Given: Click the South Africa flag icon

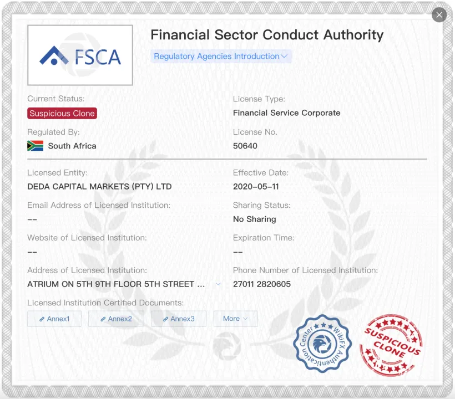Looking at the screenshot, I should pyautogui.click(x=35, y=146).
